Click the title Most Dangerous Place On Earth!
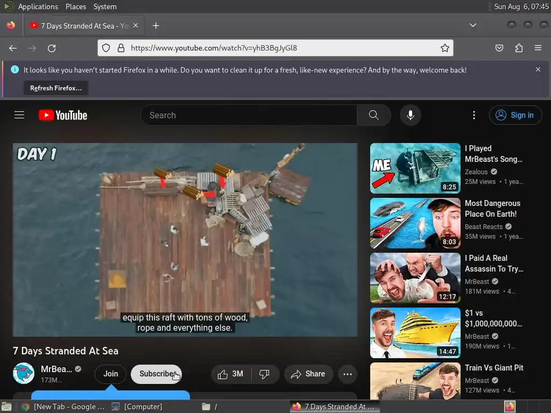 pyautogui.click(x=493, y=209)
